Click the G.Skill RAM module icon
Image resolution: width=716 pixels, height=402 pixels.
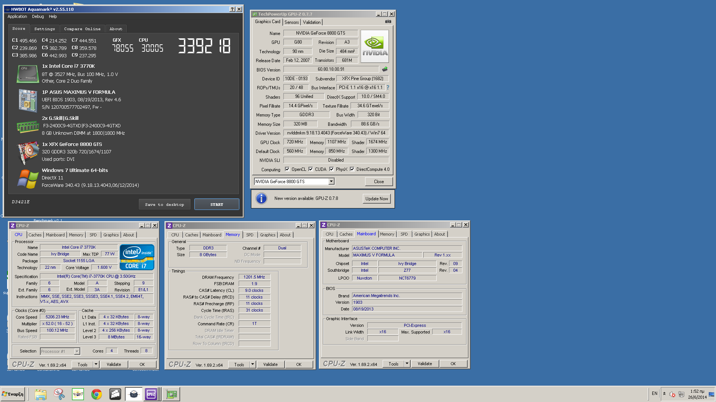tap(28, 127)
